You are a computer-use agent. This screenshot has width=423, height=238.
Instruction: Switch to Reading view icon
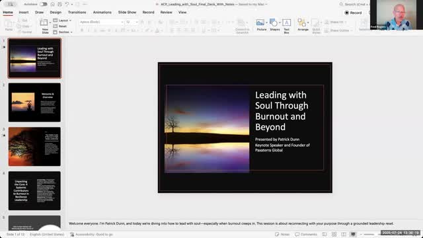[x=344, y=234]
